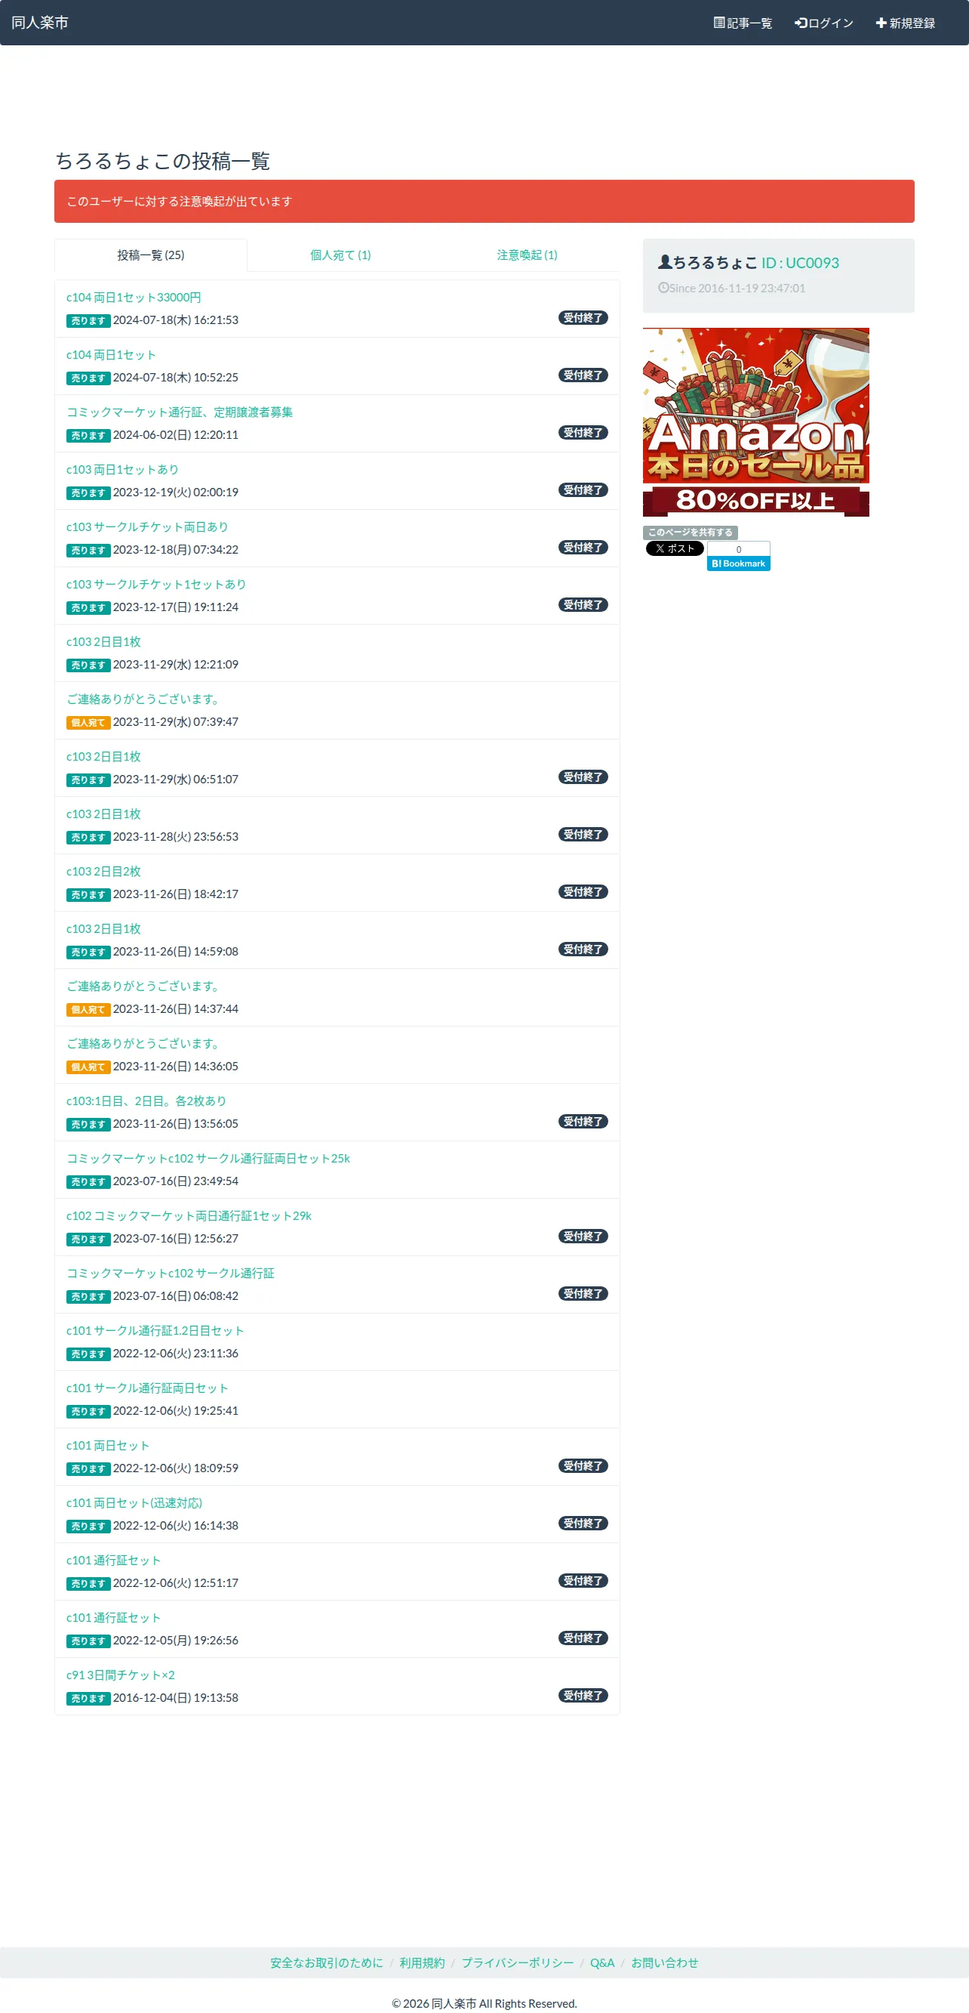The height and width of the screenshot is (2013, 969).
Task: Open the c103 サークルチケット両日あり post
Action: point(148,526)
